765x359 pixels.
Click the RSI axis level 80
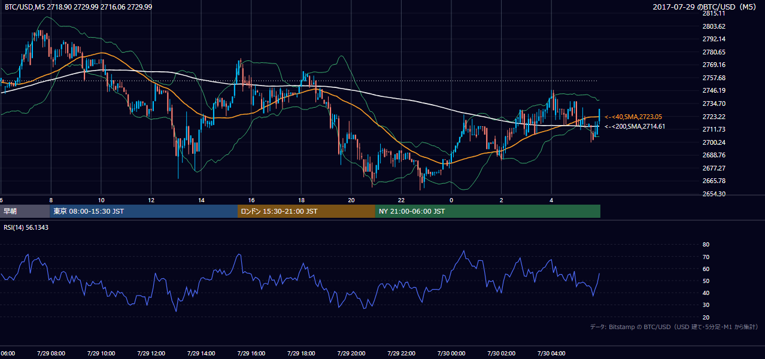[706, 245]
